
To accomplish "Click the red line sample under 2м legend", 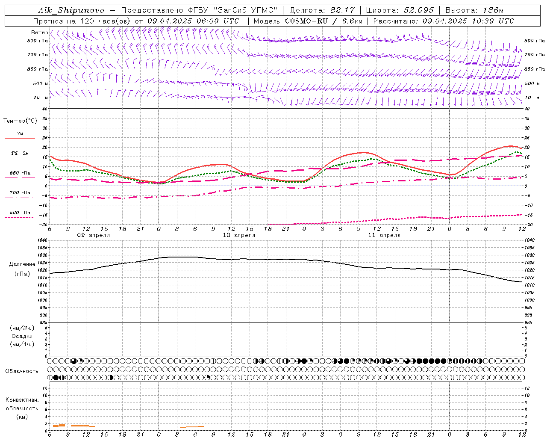I will tap(20, 139).
